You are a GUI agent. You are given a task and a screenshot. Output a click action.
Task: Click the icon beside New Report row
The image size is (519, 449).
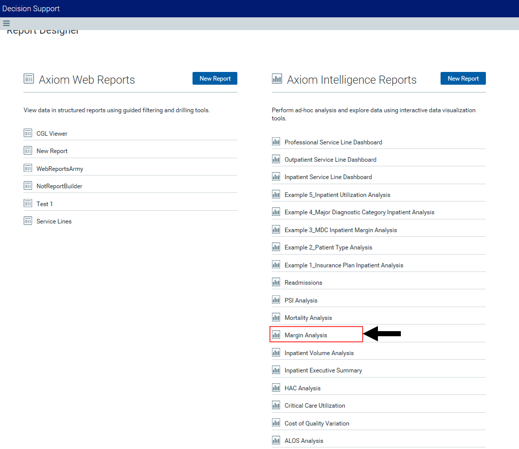28,151
